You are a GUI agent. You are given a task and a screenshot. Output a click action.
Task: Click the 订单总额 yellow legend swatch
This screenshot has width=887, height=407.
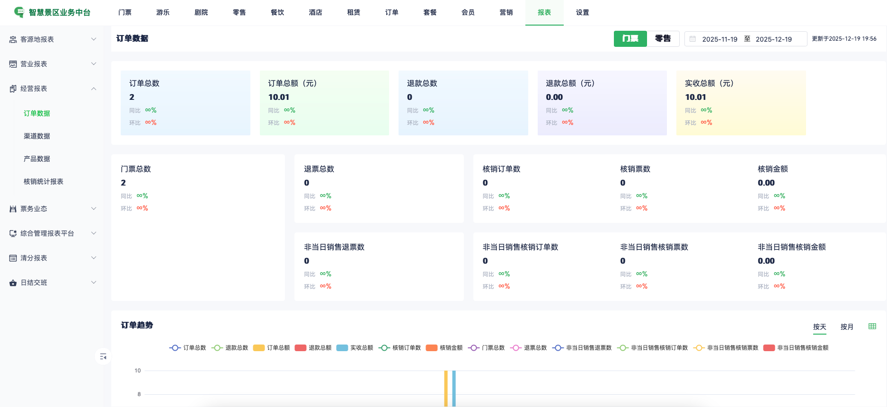259,348
